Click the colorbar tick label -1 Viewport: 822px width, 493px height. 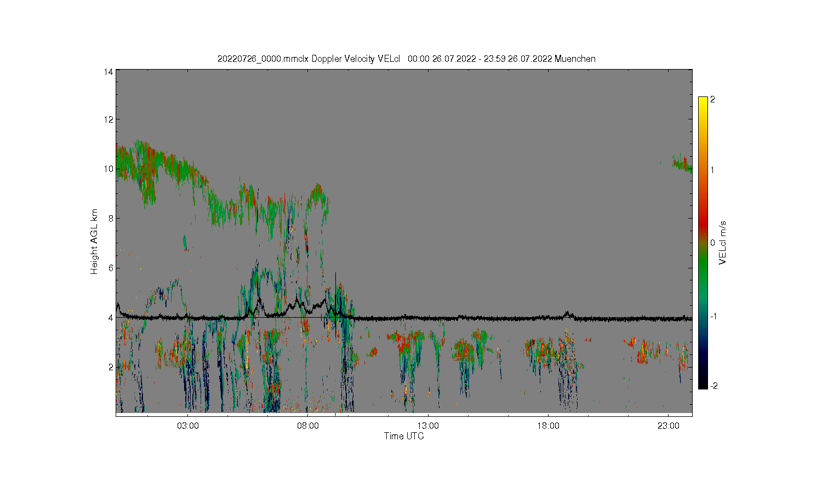click(712, 317)
